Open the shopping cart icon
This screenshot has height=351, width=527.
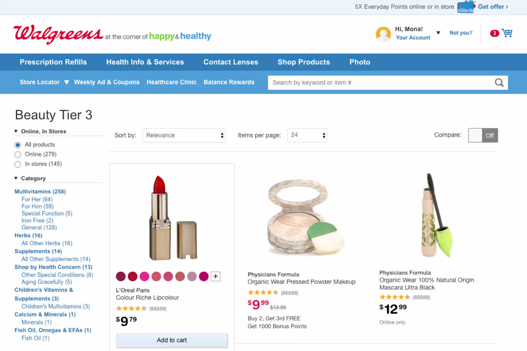507,33
